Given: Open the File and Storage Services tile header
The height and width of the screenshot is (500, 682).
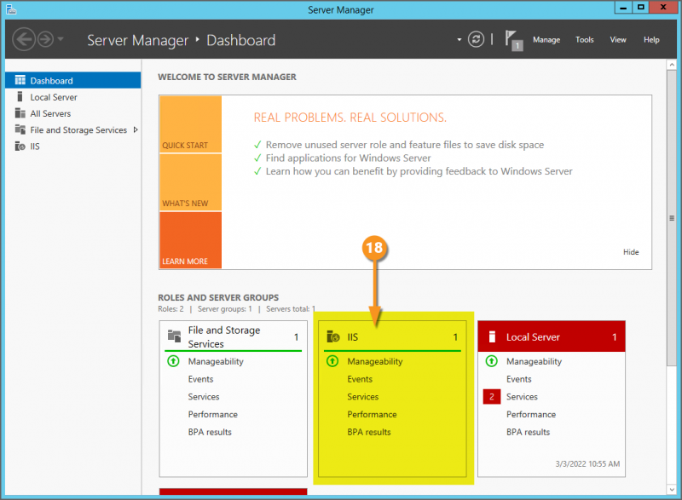Looking at the screenshot, I should pyautogui.click(x=233, y=336).
